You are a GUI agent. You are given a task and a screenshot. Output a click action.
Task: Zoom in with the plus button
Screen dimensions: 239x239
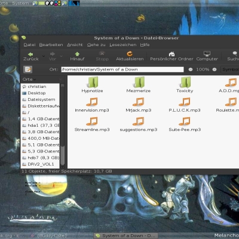point(215,69)
